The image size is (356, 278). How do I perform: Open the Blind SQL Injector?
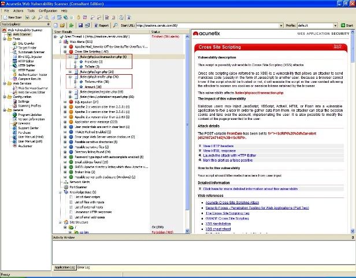(x=29, y=57)
